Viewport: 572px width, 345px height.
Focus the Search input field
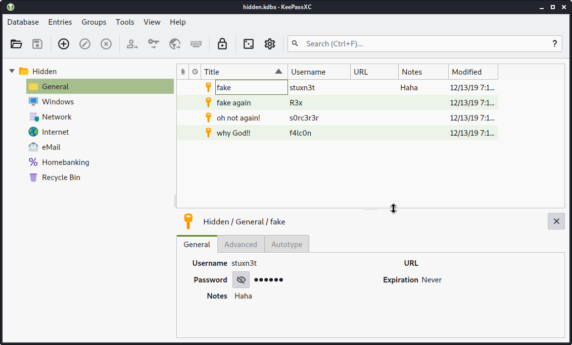[x=425, y=44]
